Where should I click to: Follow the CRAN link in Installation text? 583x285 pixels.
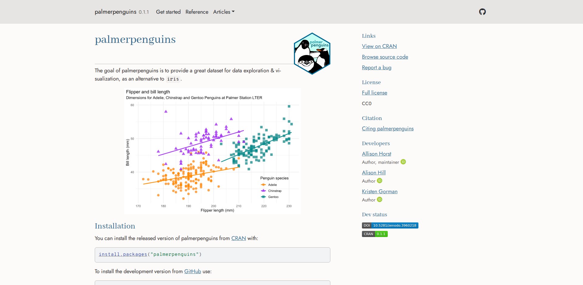[239, 238]
